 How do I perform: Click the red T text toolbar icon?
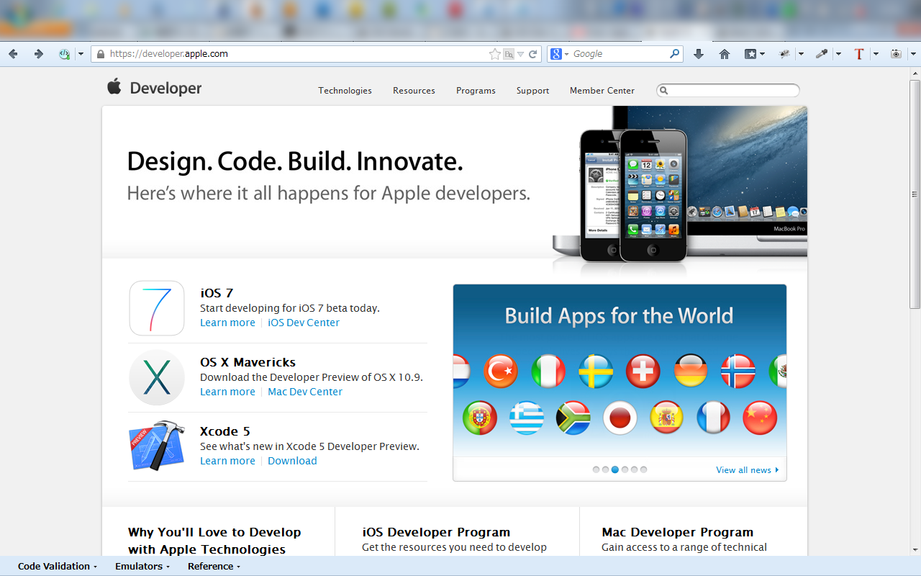tap(858, 54)
